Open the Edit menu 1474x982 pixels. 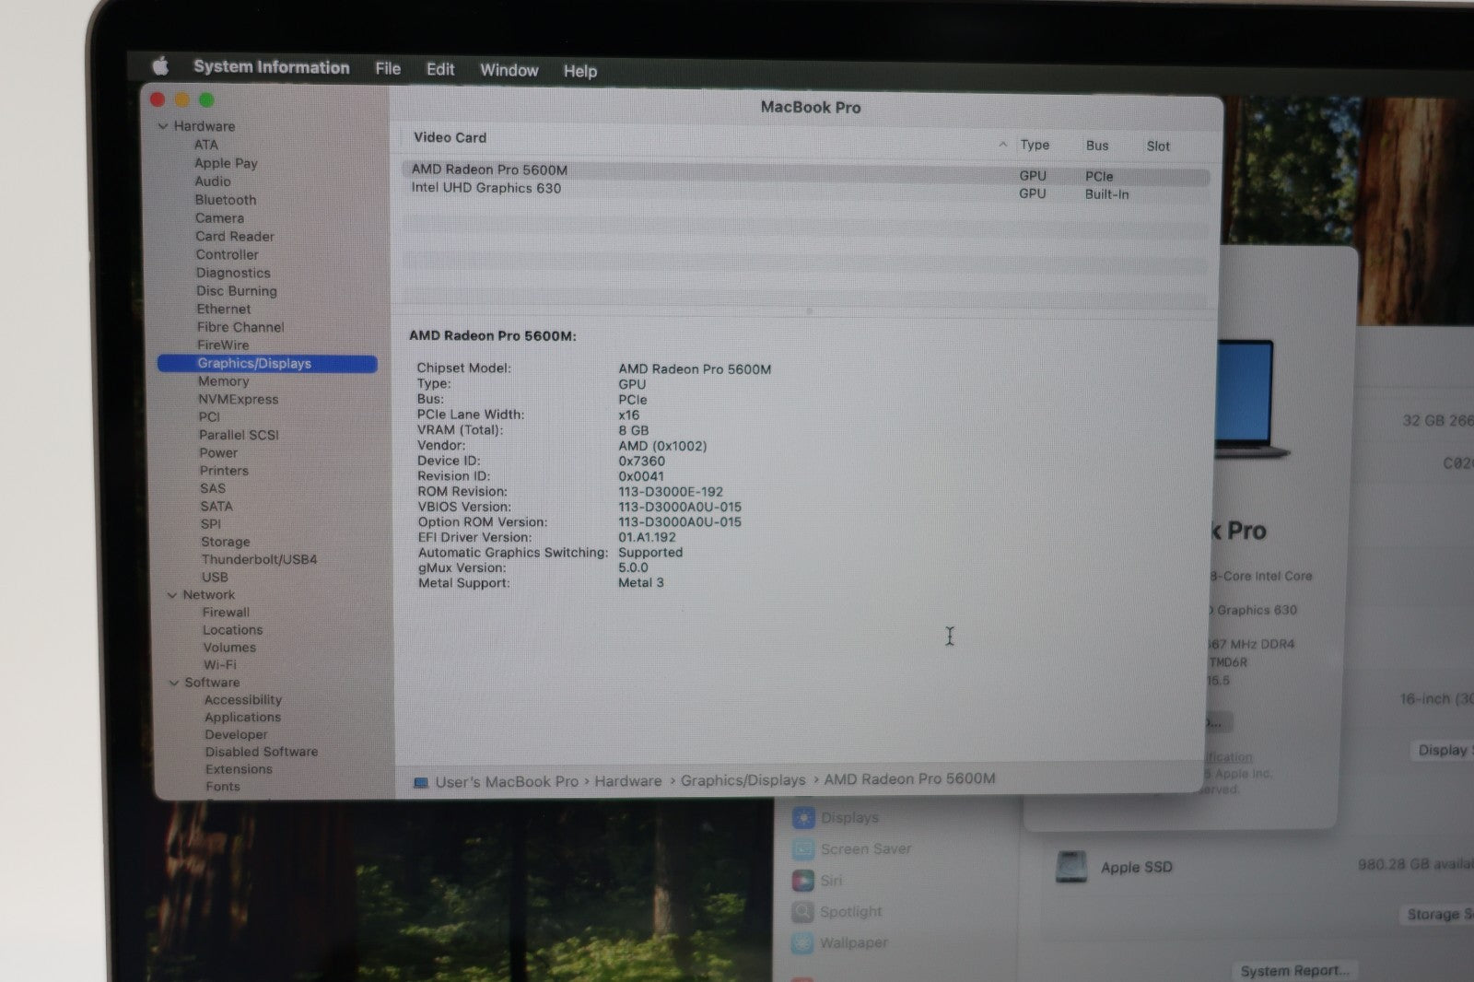440,69
